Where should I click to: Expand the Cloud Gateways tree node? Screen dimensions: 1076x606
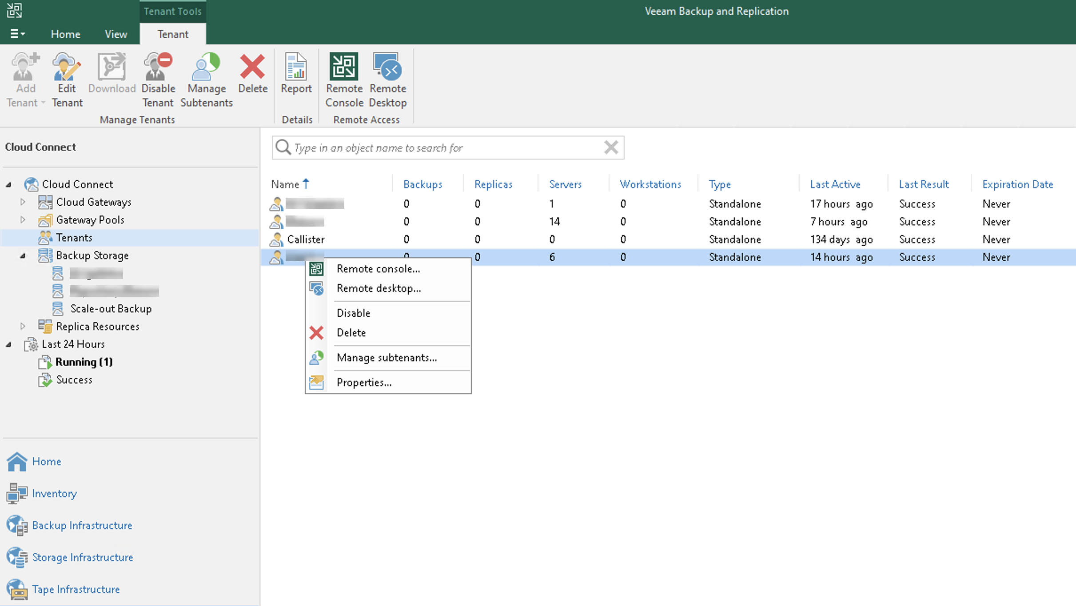pos(23,202)
